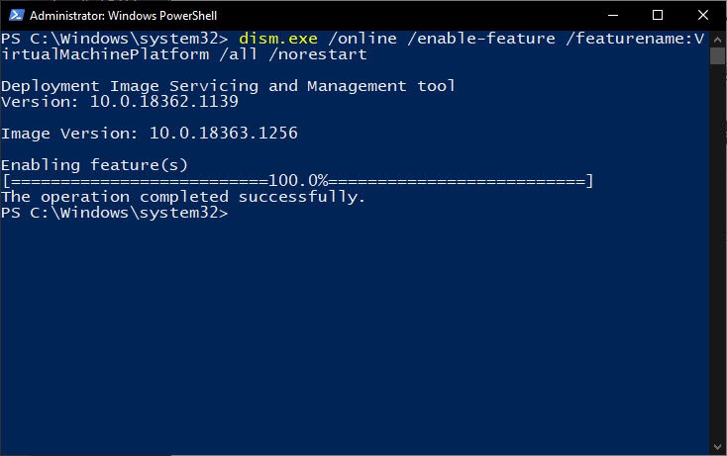Screen dimensions: 727x456
Task: Click the /online argument in the command
Action: coord(363,39)
